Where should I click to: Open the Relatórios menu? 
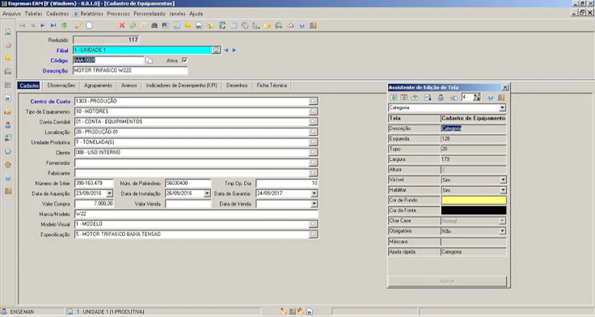91,14
